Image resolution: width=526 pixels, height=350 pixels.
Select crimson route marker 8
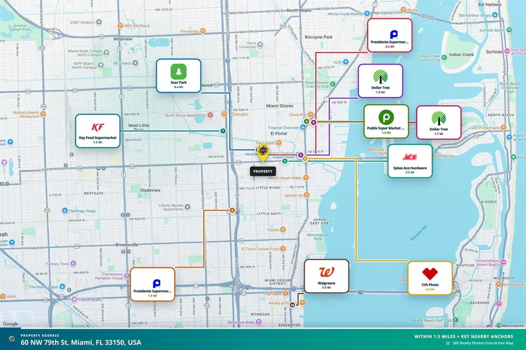tap(313, 122)
